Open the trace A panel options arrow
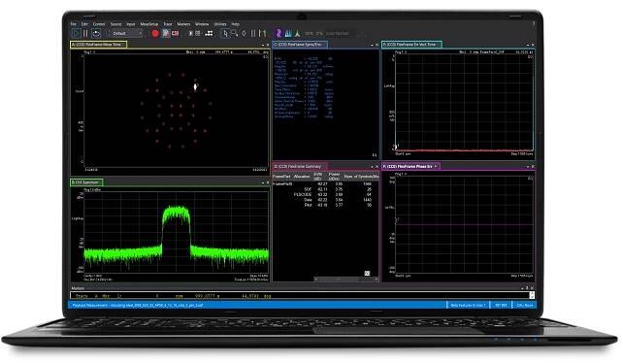The height and width of the screenshot is (363, 623). coord(263,46)
